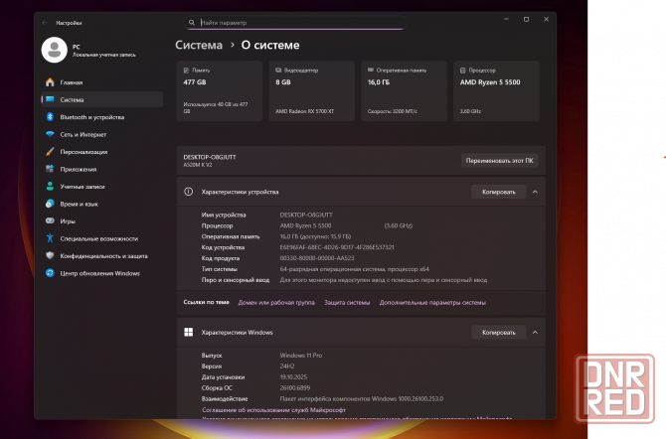This screenshot has width=666, height=439.
Task: Copy device specs with Копировать button
Action: [498, 192]
